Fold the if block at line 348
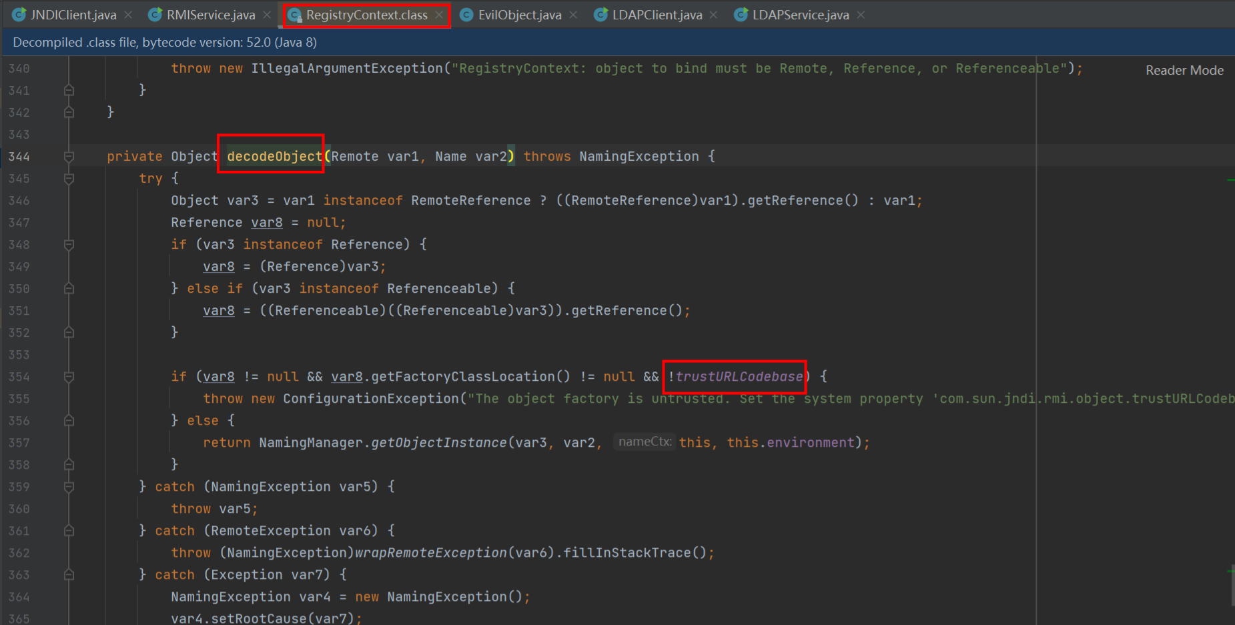 point(69,244)
